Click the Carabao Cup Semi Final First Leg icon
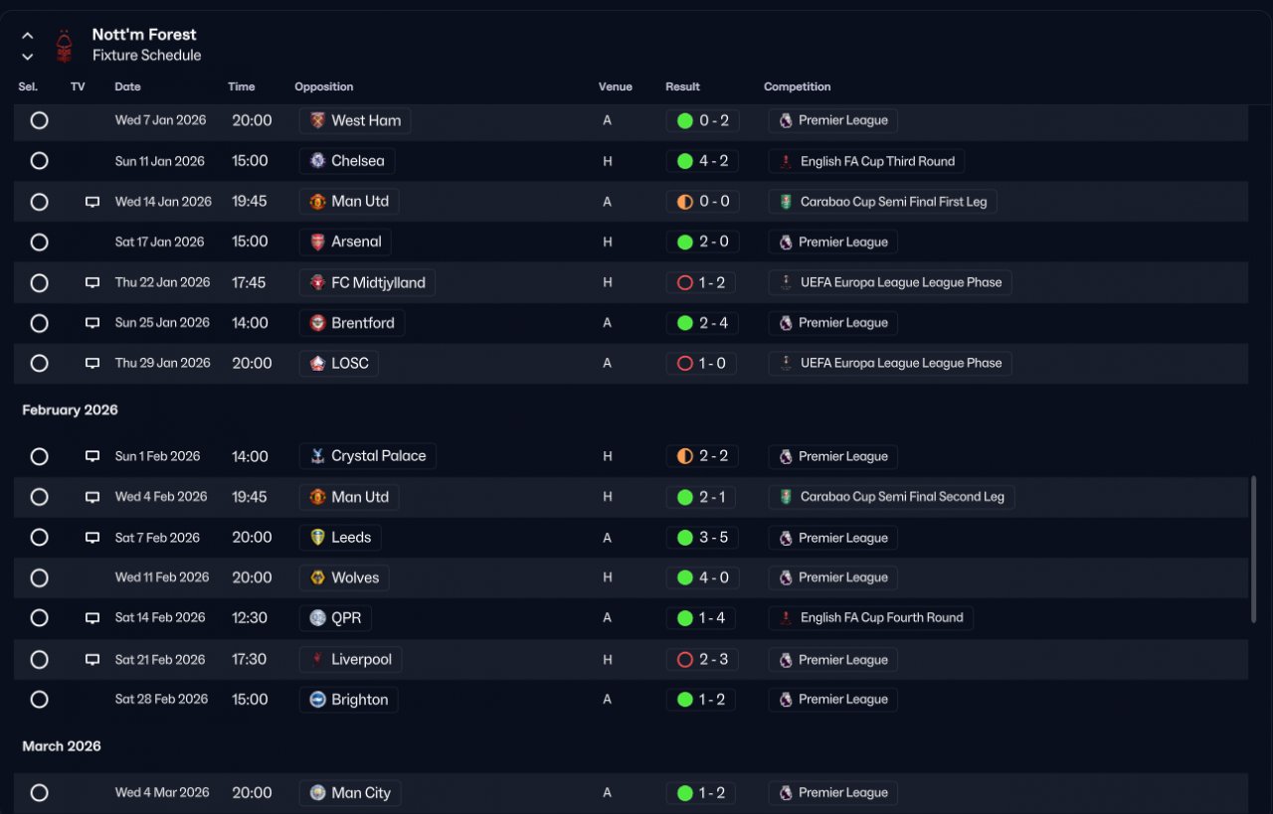The width and height of the screenshot is (1273, 814). (786, 202)
